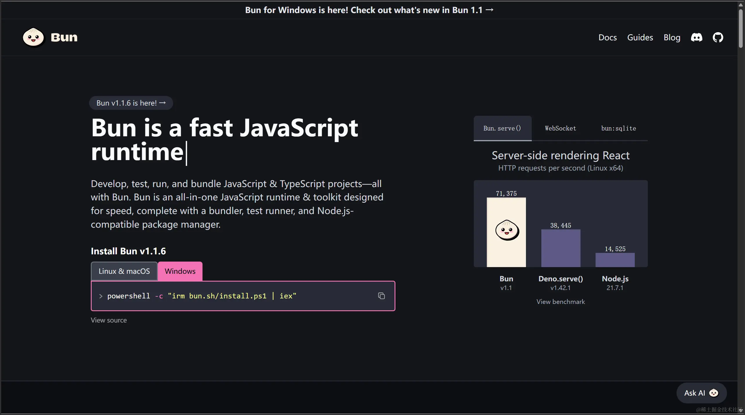Viewport: 745px width, 415px height.
Task: Show the bun:sqlite benchmark tab
Action: click(619, 128)
